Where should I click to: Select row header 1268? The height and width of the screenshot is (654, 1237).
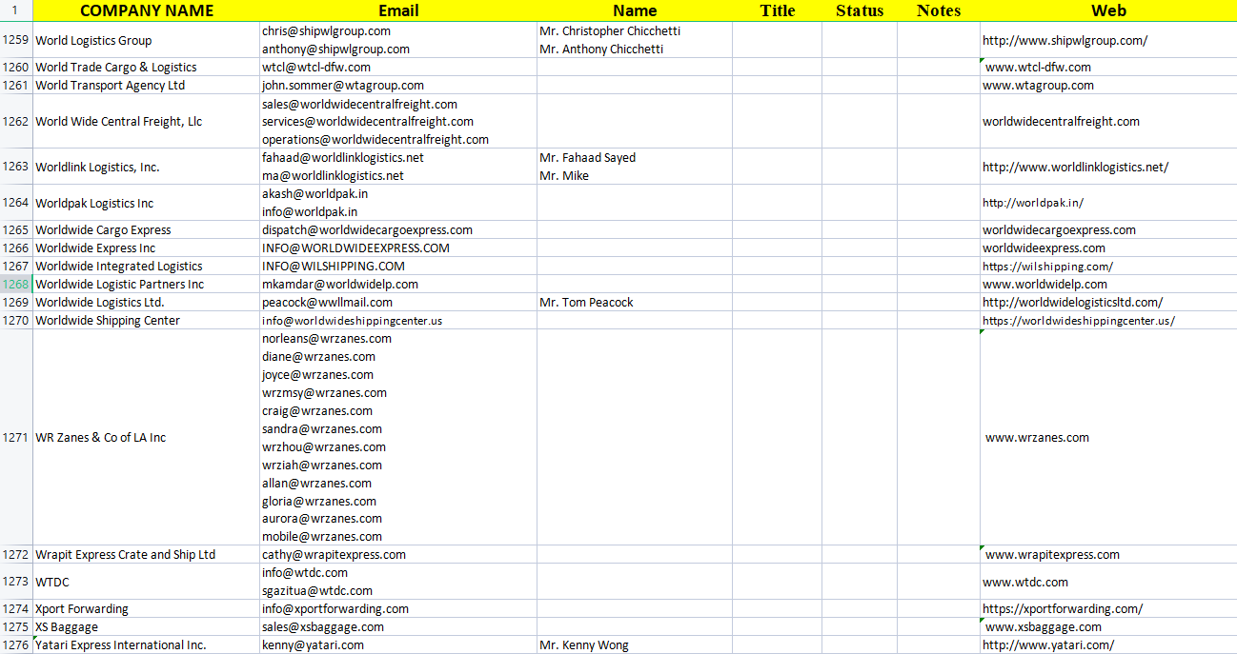(16, 284)
